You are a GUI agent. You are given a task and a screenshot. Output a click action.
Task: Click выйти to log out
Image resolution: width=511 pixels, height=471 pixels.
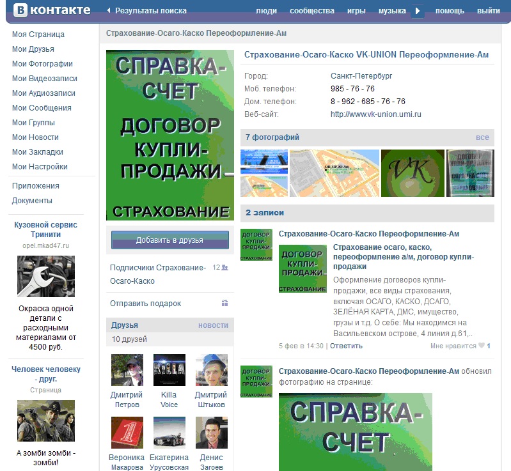click(x=488, y=11)
